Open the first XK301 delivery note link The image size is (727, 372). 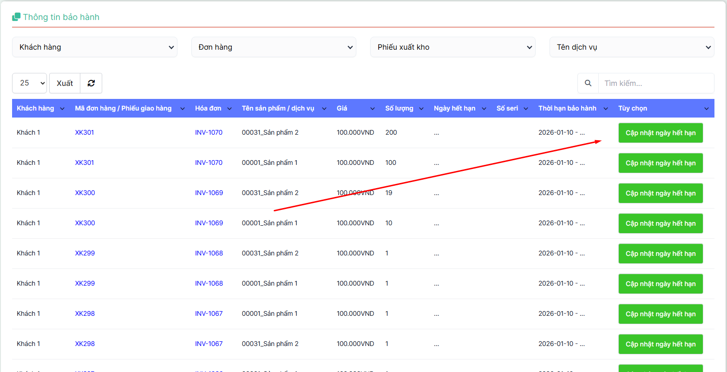point(85,132)
